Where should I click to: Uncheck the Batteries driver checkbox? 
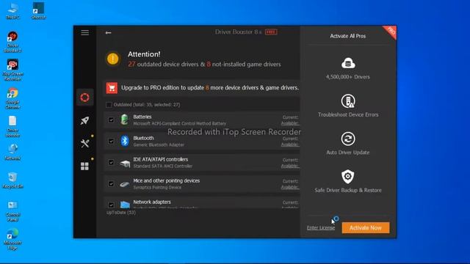point(111,120)
